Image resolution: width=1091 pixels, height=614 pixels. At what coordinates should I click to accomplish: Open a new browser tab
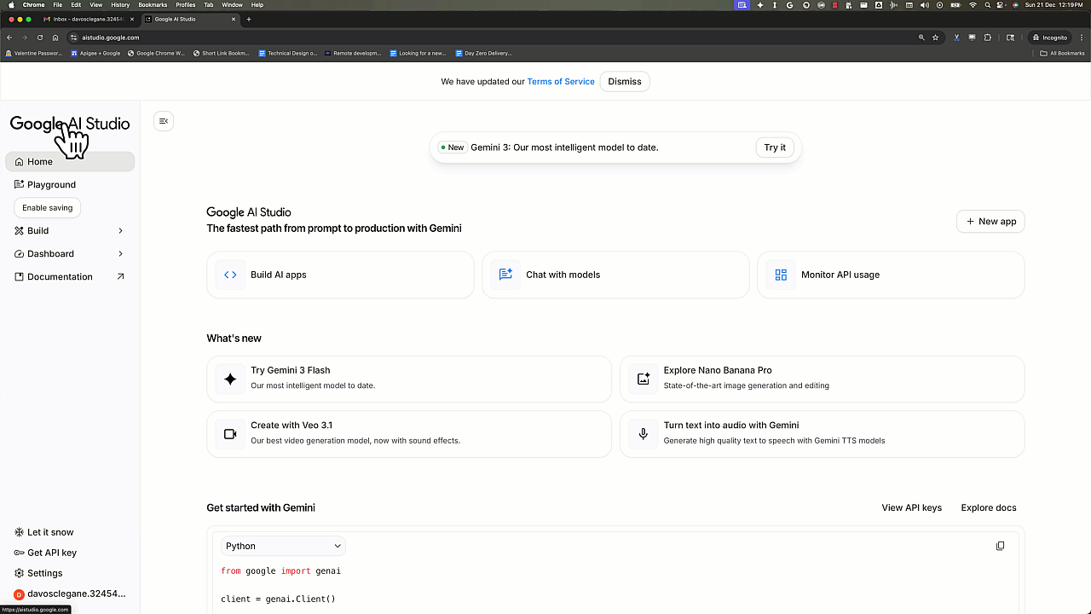click(249, 19)
